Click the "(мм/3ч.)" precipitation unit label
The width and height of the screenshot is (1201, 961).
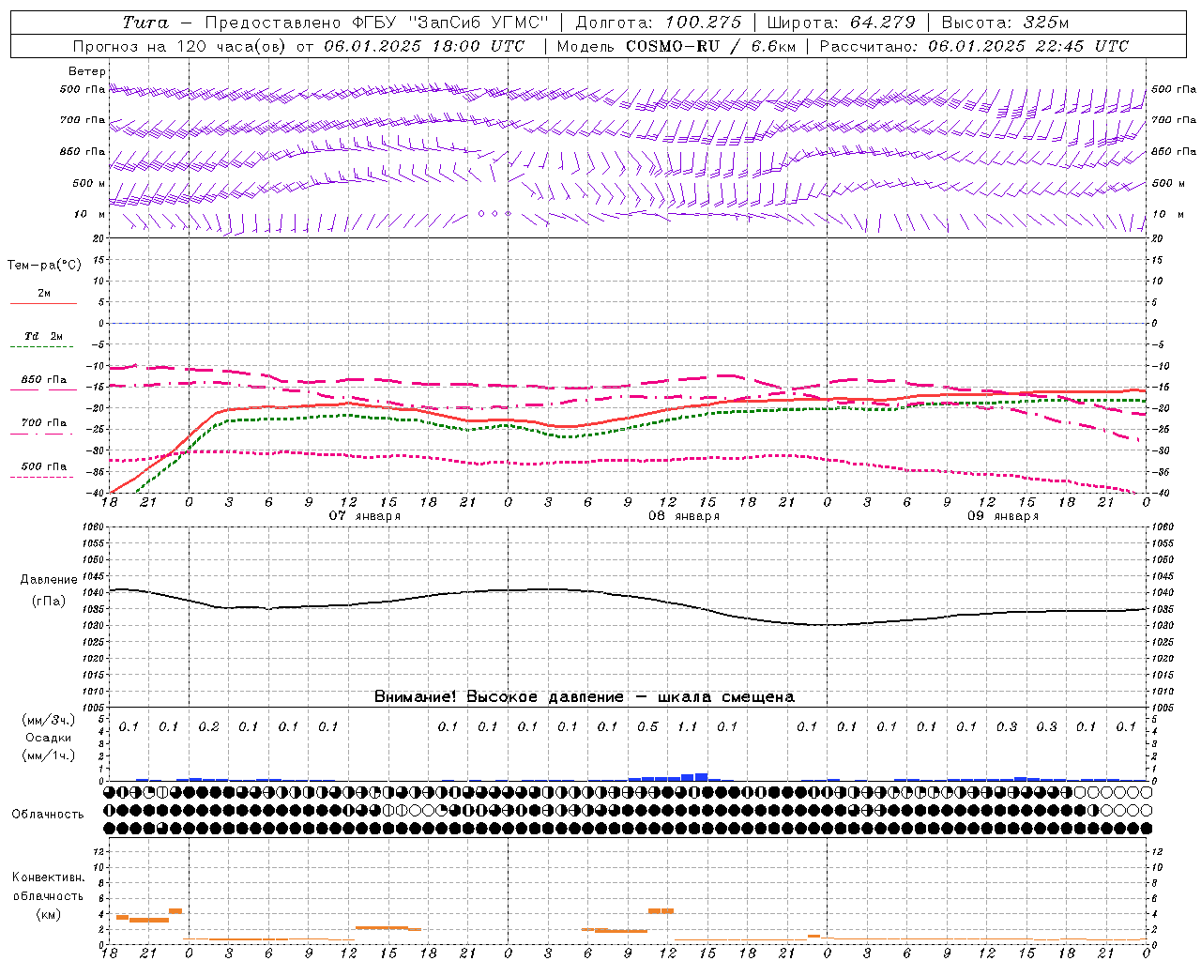49,720
